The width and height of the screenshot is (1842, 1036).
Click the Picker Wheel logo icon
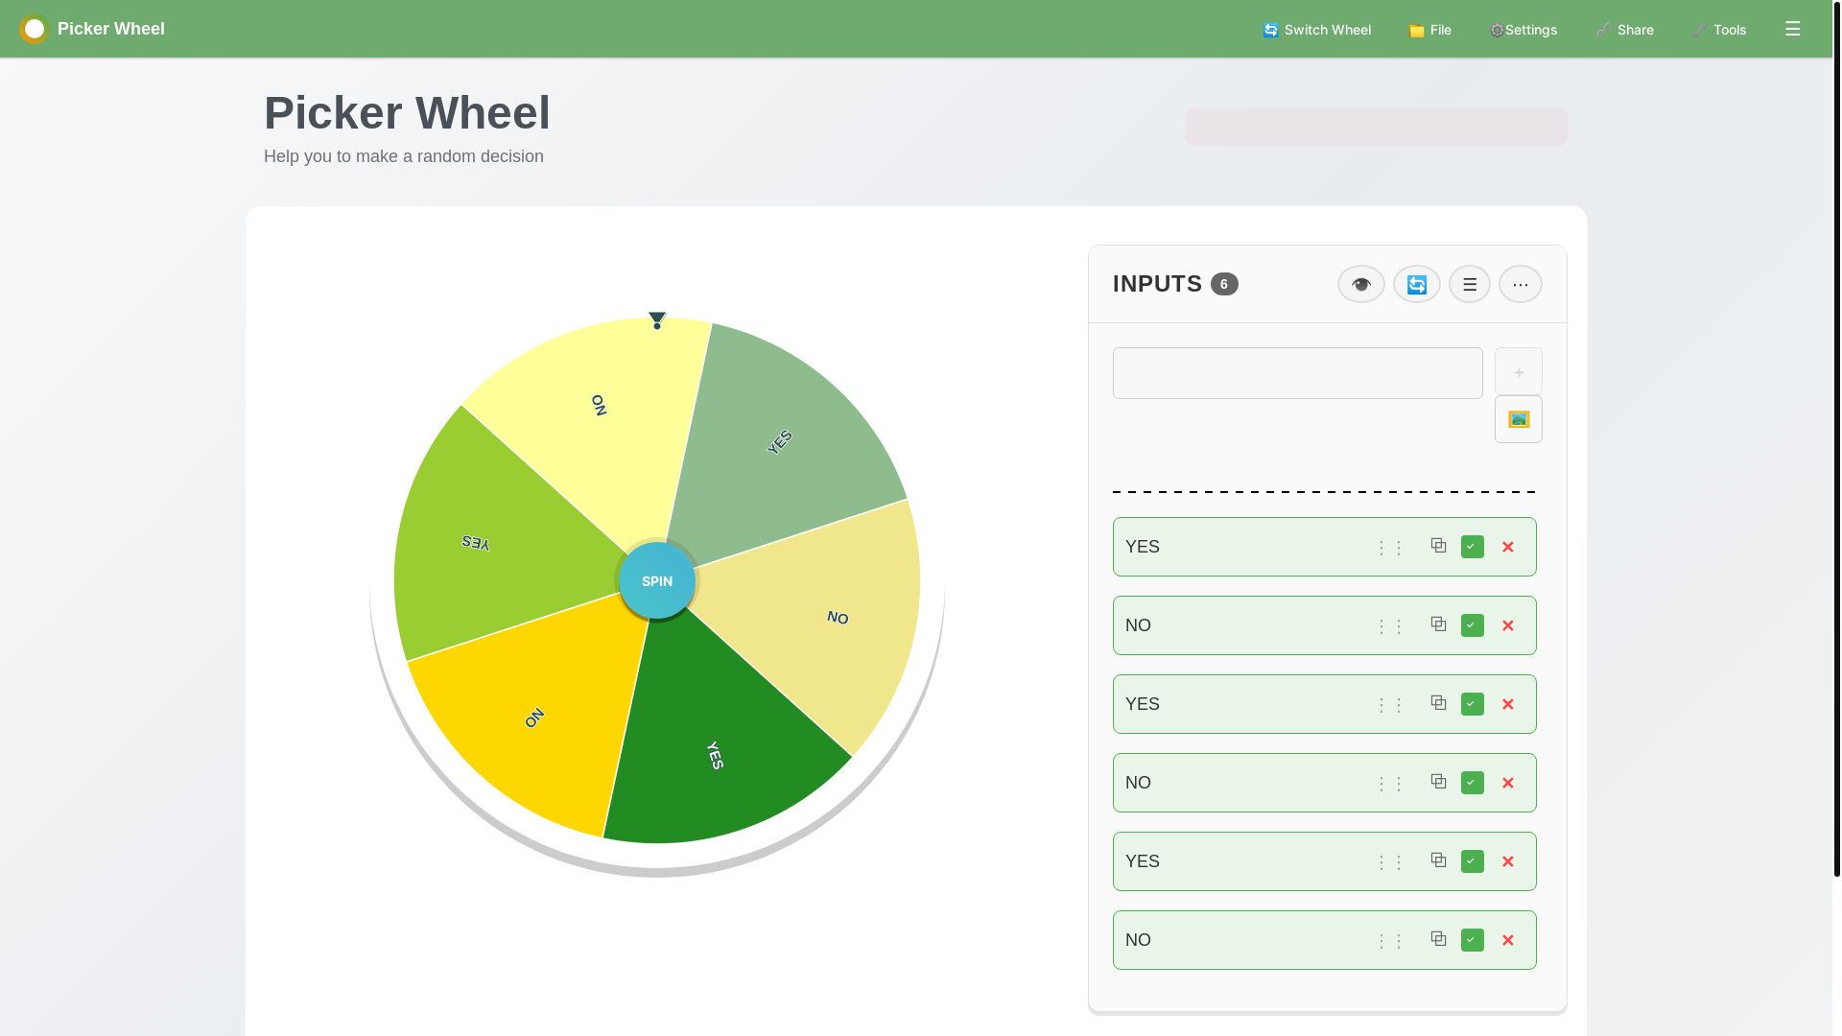pyautogui.click(x=34, y=29)
